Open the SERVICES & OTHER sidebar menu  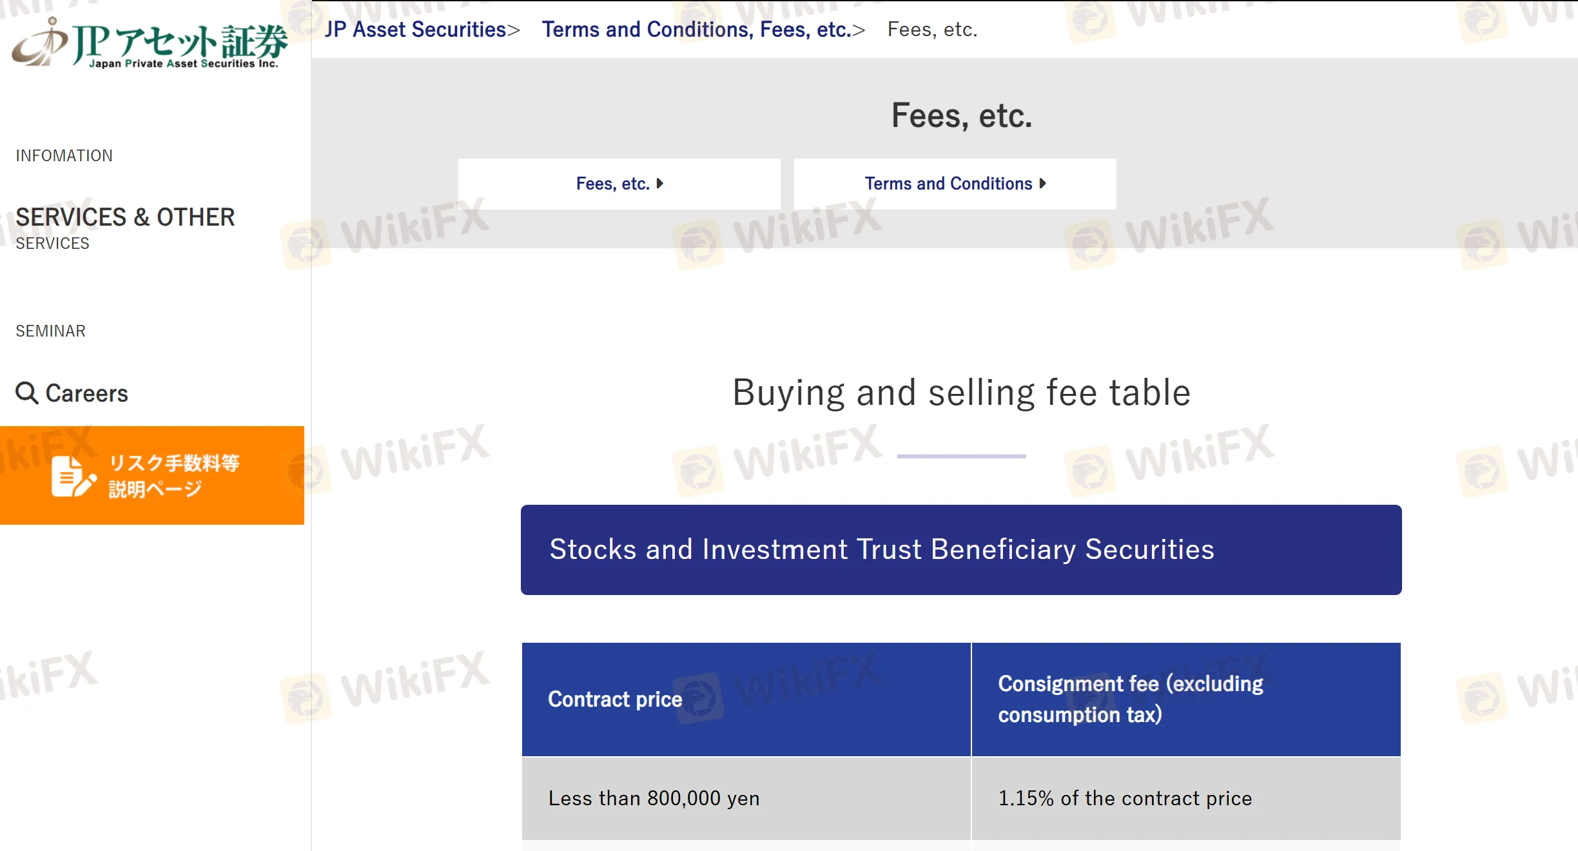click(125, 218)
